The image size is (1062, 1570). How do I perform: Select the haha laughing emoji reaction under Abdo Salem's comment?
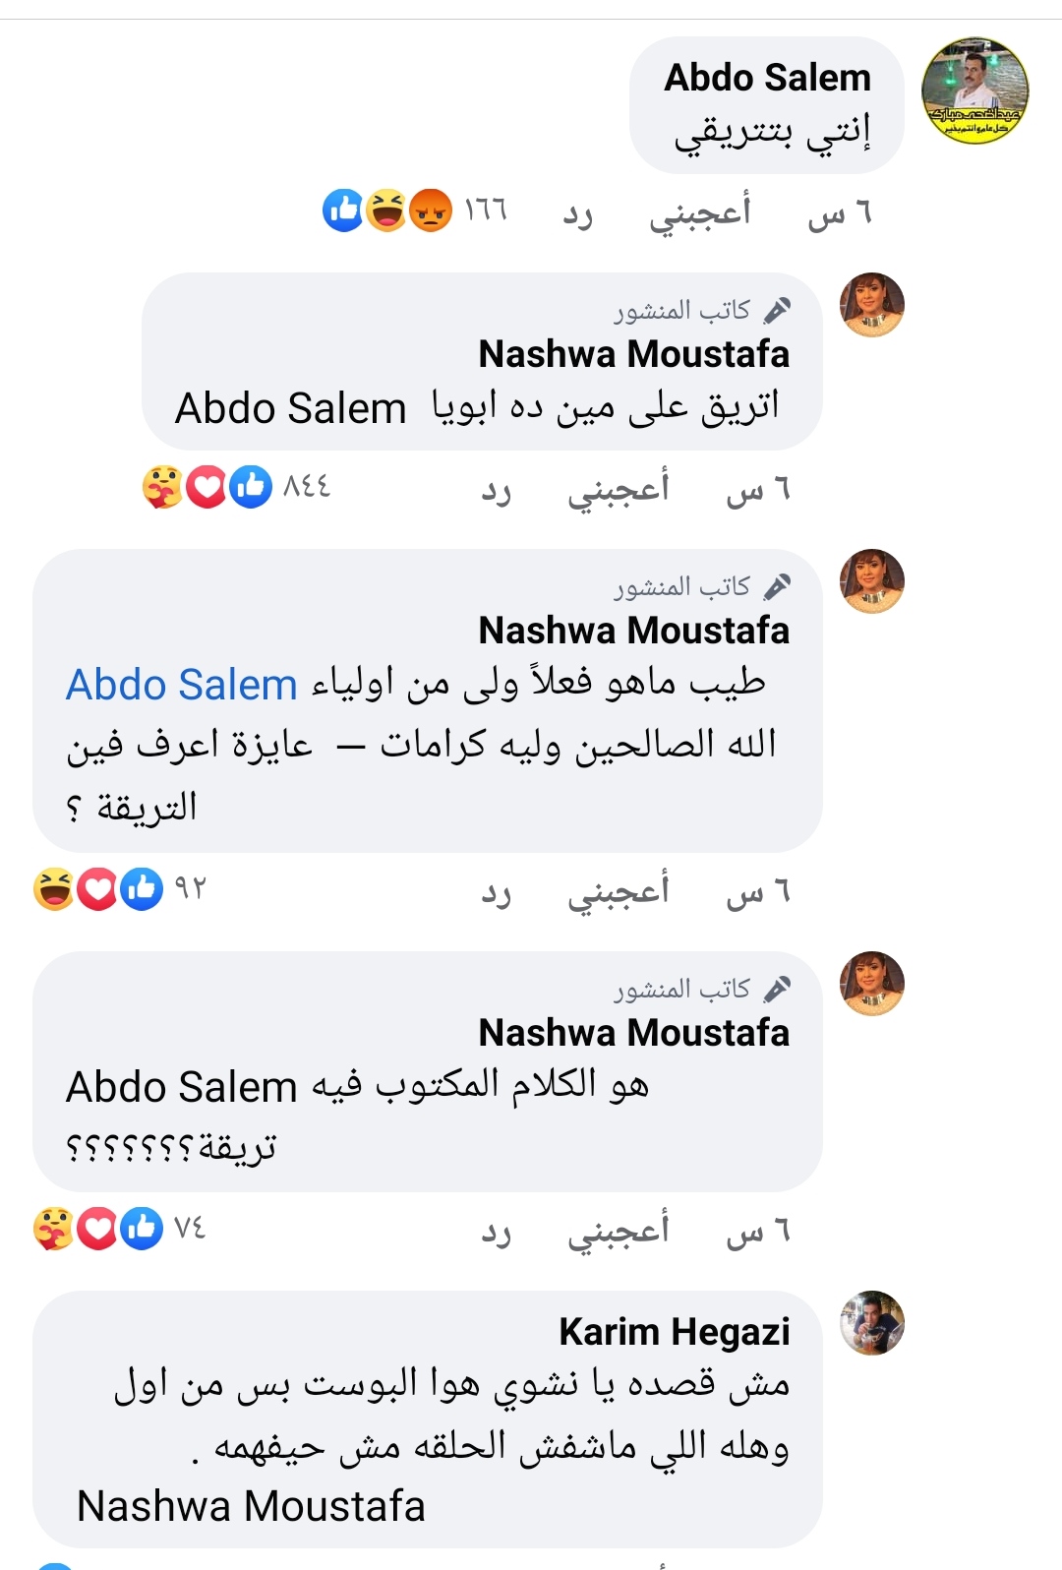(383, 209)
